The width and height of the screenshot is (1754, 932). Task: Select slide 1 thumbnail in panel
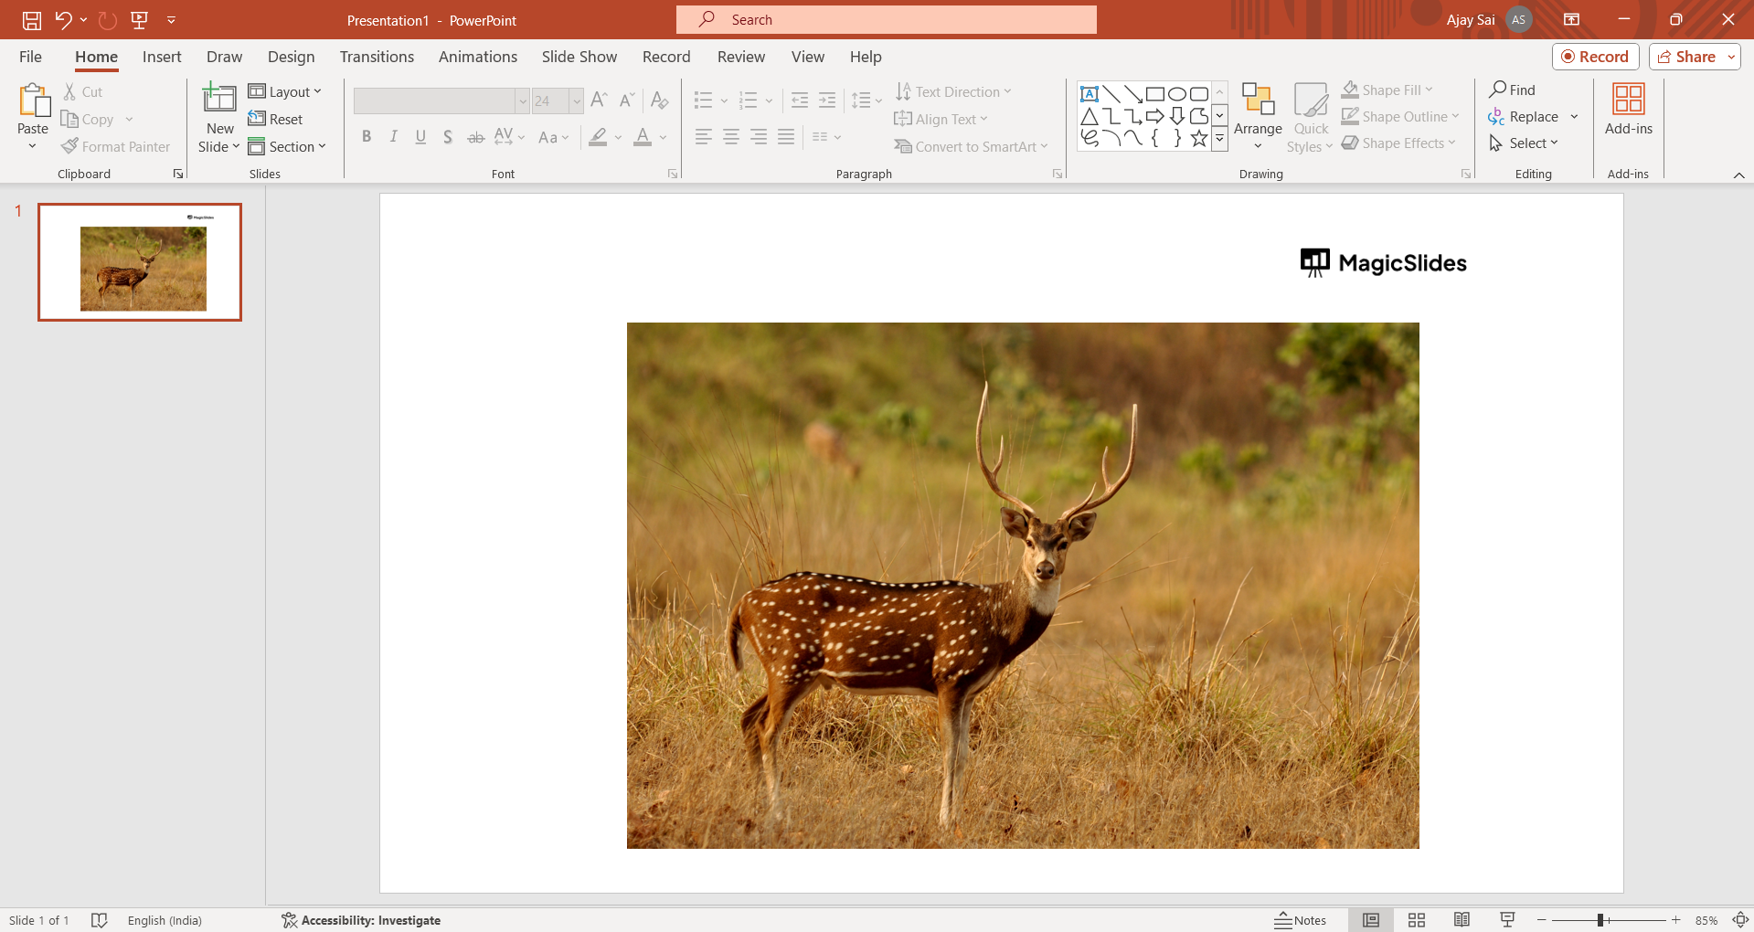[x=140, y=262]
